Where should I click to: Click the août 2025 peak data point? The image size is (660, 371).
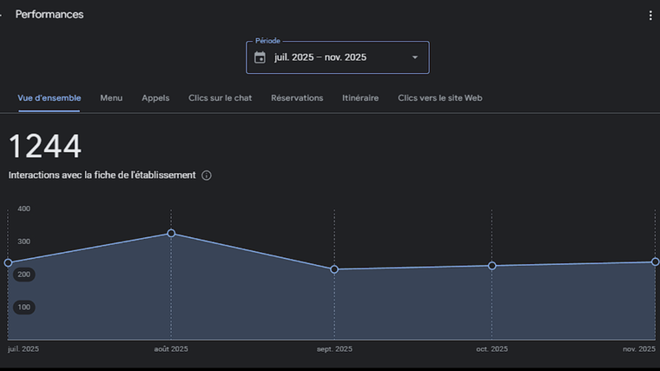[171, 233]
